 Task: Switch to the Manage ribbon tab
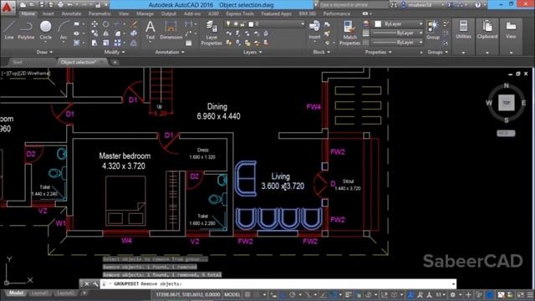tap(145, 13)
